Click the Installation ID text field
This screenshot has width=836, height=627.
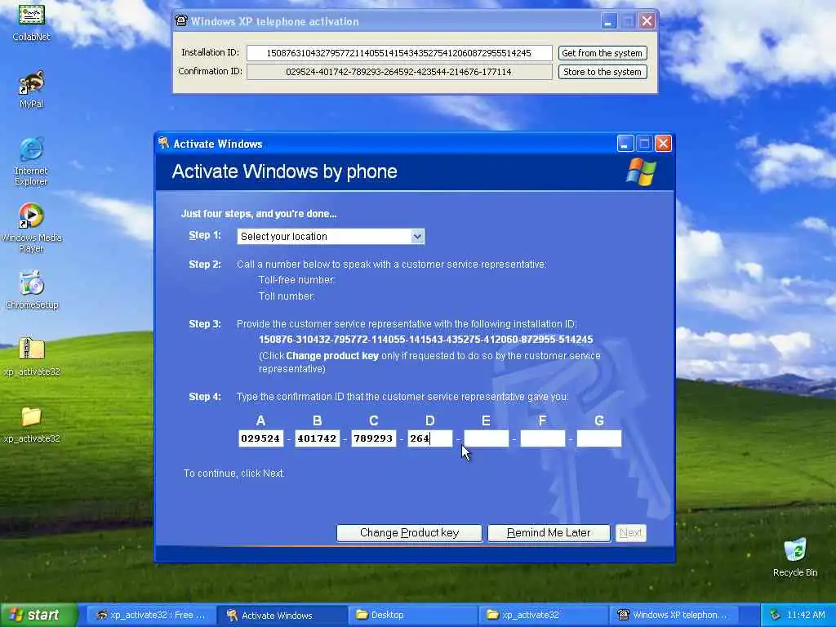pyautogui.click(x=398, y=53)
